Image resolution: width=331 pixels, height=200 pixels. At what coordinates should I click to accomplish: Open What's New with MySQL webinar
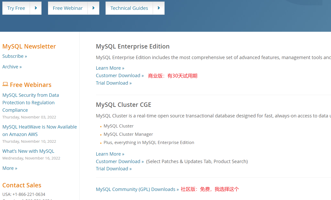[28, 151]
